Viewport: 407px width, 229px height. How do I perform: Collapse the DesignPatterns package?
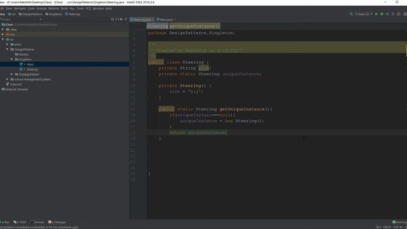click(x=7, y=50)
